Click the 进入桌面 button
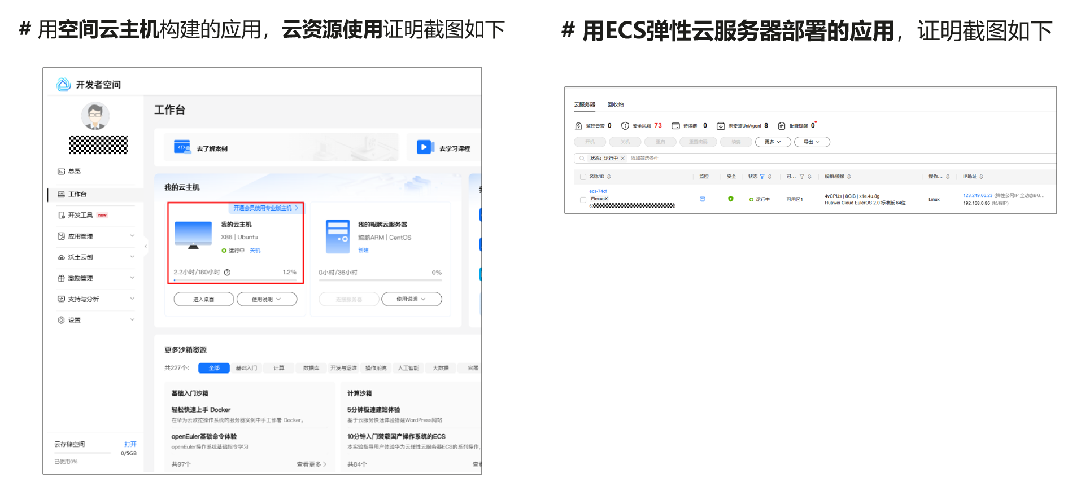 click(203, 300)
